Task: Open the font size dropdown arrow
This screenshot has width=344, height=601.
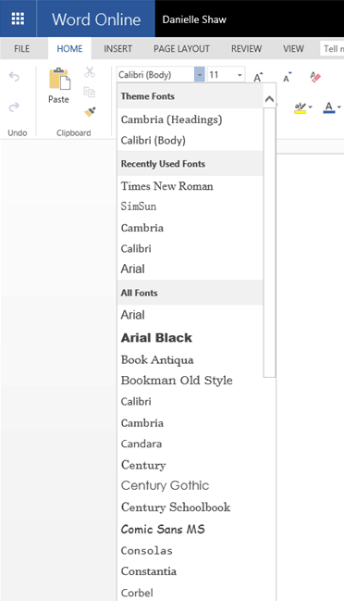Action: coord(240,75)
